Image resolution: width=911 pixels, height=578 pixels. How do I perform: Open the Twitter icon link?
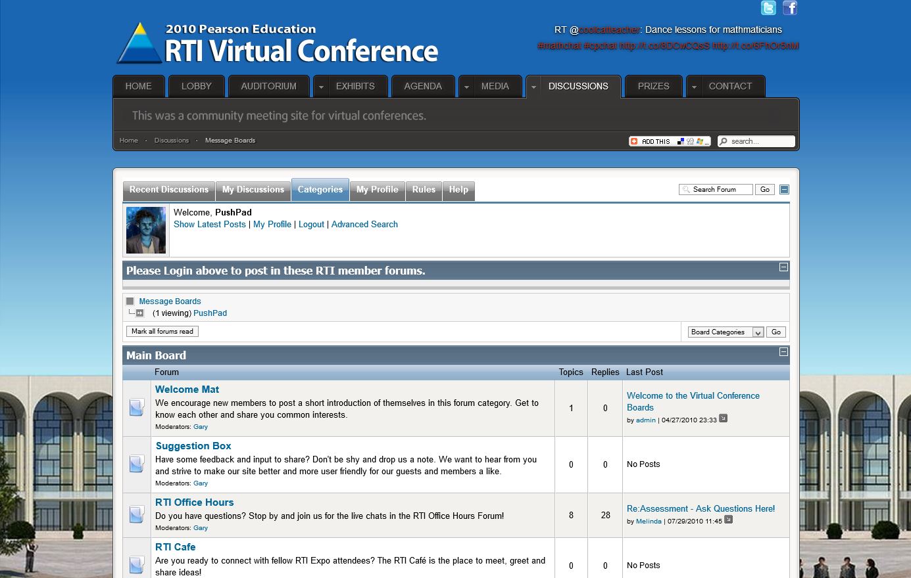(x=768, y=8)
